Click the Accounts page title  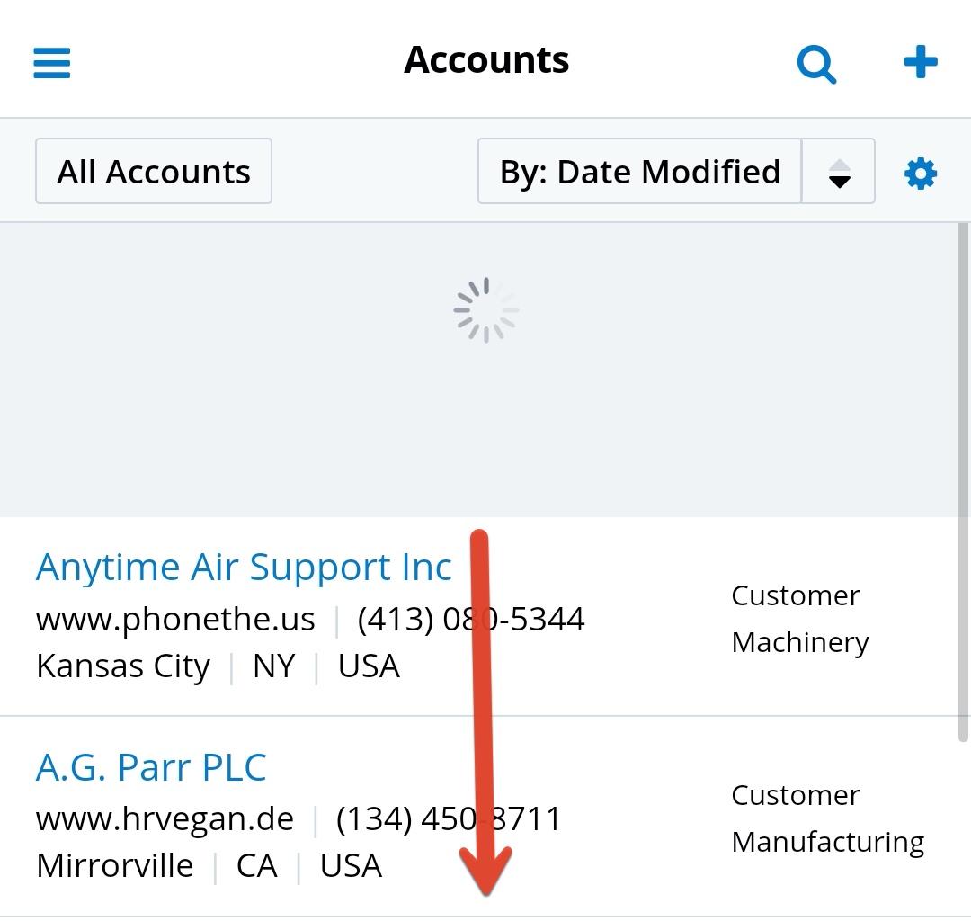[486, 61]
